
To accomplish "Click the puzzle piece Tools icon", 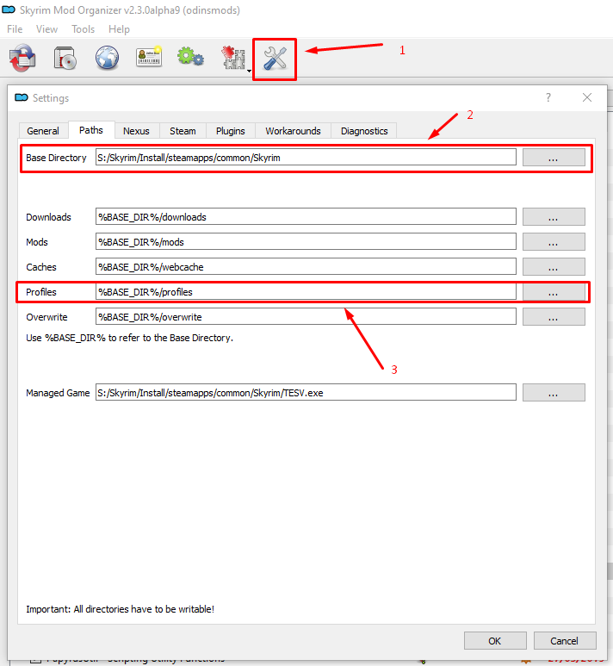I will 233,58.
